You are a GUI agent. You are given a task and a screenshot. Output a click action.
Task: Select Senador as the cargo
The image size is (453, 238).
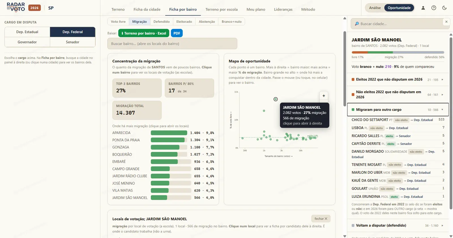[x=72, y=42]
